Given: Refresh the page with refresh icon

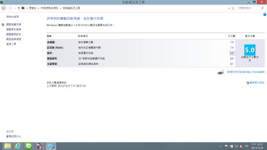Looking at the screenshot, I should 233,8.
